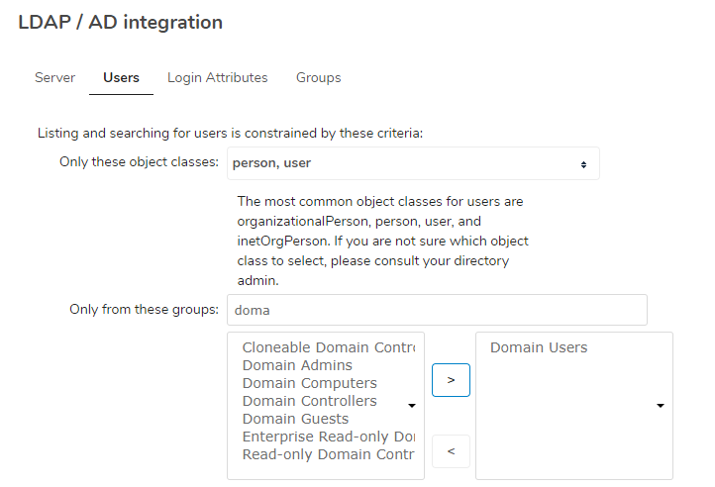Viewport: 715px width, 487px height.
Task: Add selected group with the > button
Action: [x=451, y=380]
